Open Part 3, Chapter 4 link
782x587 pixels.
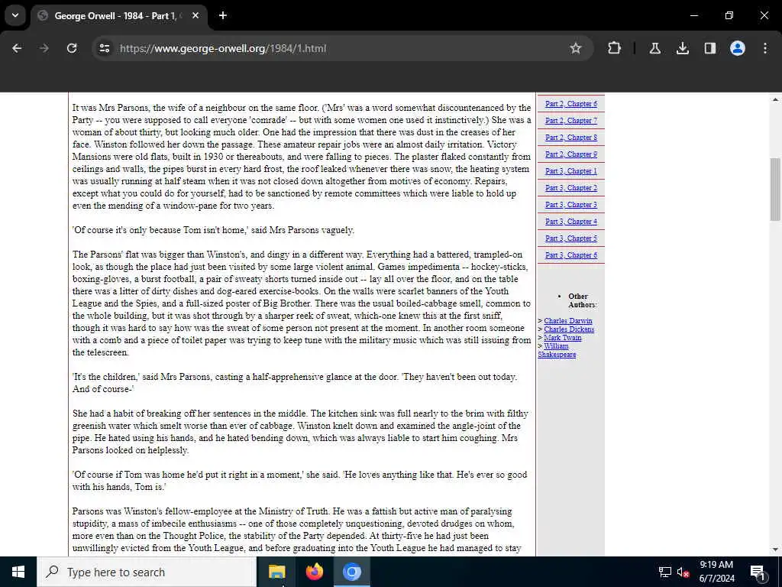coord(571,222)
